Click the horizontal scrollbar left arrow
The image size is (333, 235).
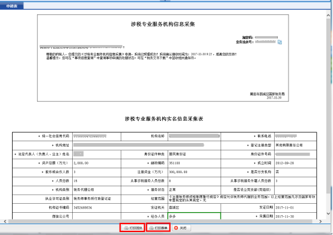(5, 221)
